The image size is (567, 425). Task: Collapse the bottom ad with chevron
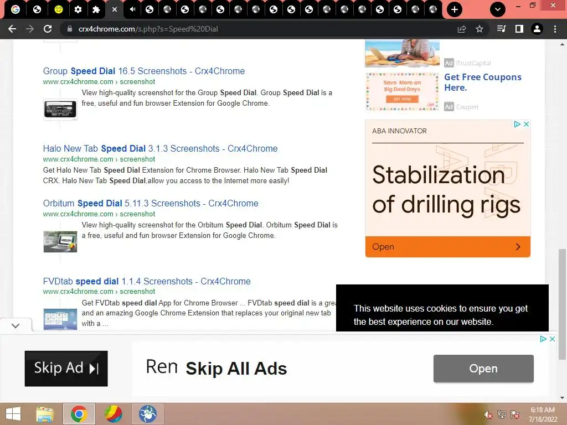[16, 325]
